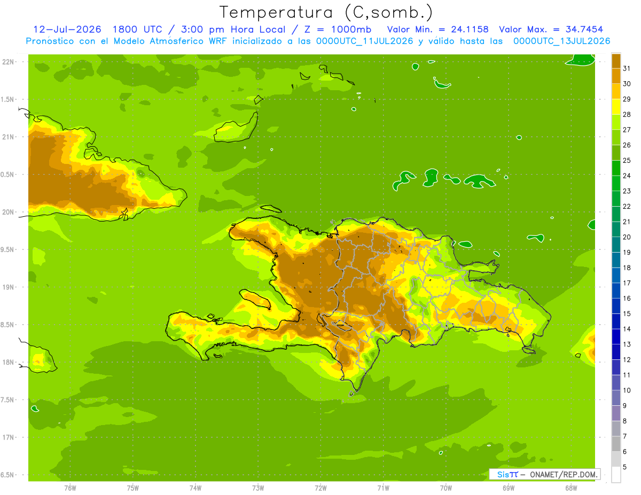Click the lowest legend value 5
Viewport: 641px width, 495px height.
tap(625, 467)
